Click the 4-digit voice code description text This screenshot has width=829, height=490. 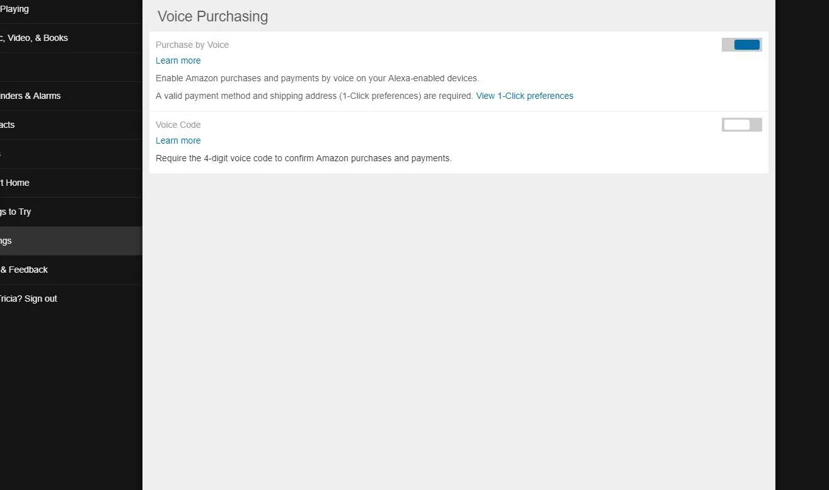303,157
